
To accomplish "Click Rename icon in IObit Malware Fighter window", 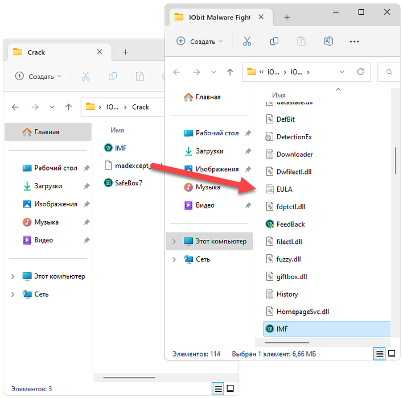I will coord(328,42).
